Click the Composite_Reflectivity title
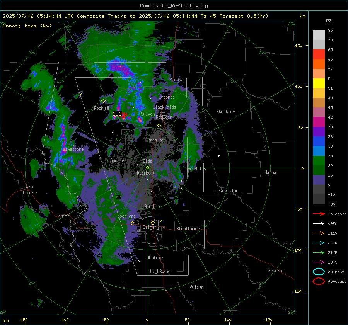This screenshot has width=348, height=325. tap(174, 6)
